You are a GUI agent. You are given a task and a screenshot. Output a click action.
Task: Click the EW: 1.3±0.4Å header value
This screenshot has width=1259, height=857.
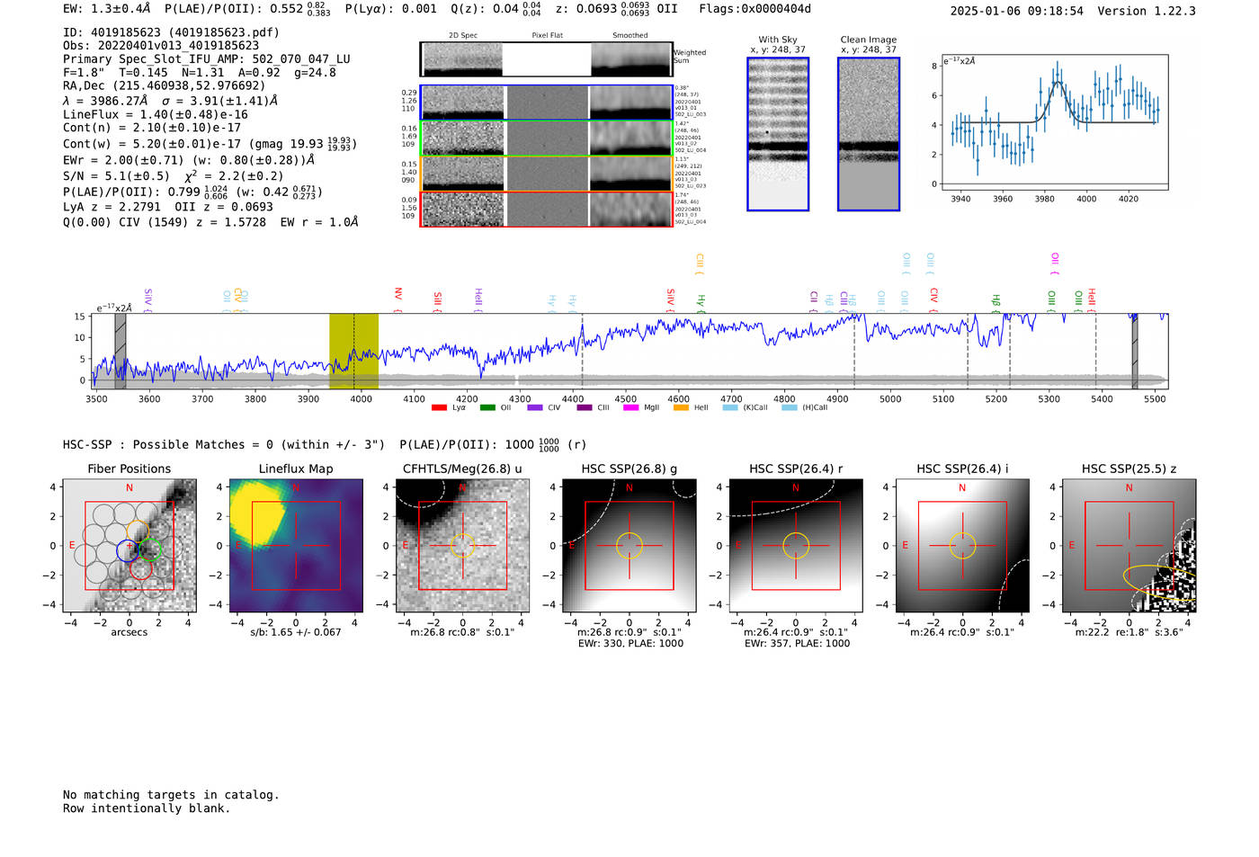point(107,9)
